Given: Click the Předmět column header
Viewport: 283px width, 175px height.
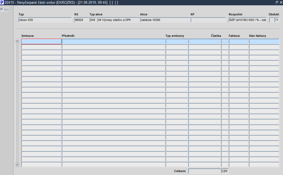Looking at the screenshot, I should (x=68, y=36).
